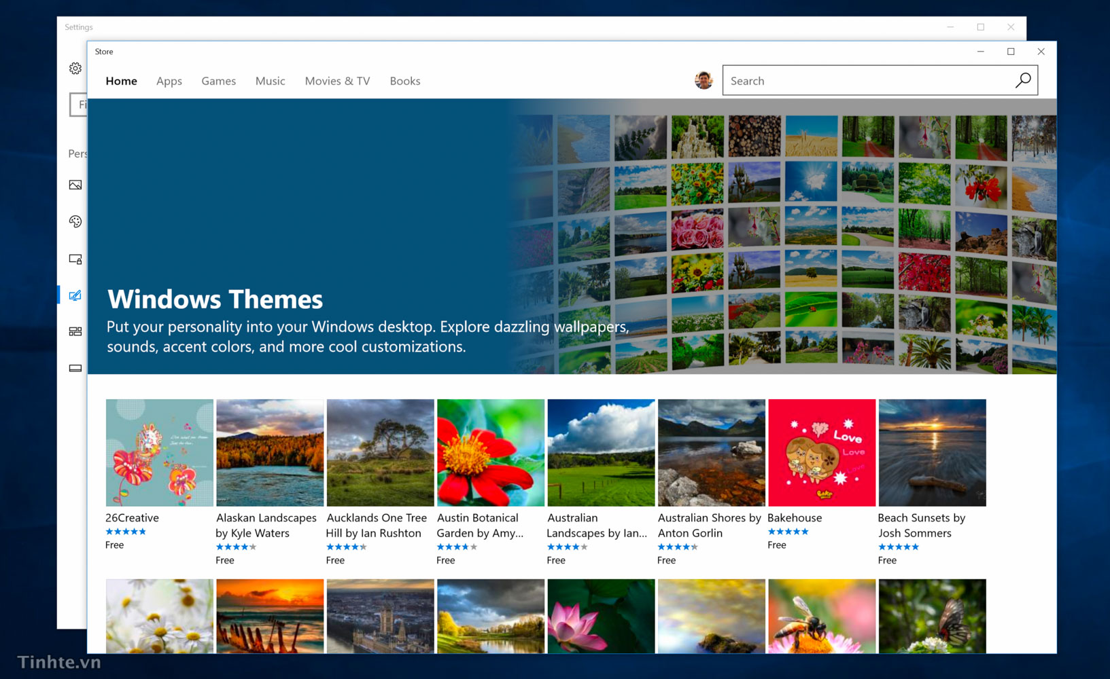This screenshot has height=679, width=1110.
Task: Open Austin Botanical Garden theme thumbnail
Action: pyautogui.click(x=491, y=452)
